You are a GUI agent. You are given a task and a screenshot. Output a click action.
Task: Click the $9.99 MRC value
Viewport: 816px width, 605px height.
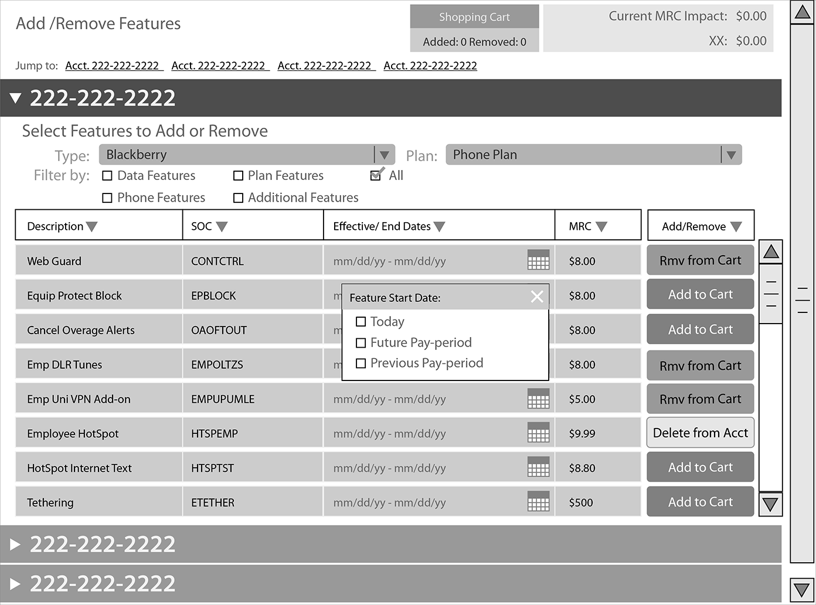(582, 434)
